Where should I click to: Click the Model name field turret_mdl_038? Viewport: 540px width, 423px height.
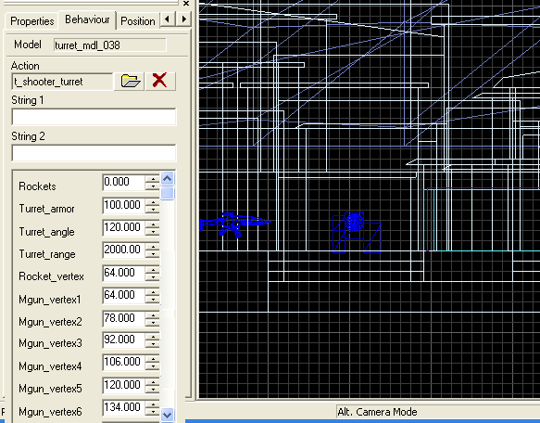(110, 45)
